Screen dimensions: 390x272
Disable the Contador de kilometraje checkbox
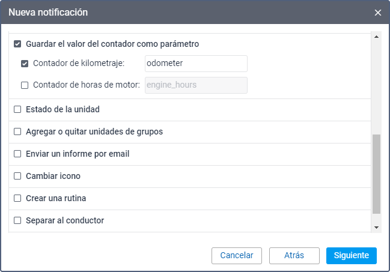coord(25,64)
